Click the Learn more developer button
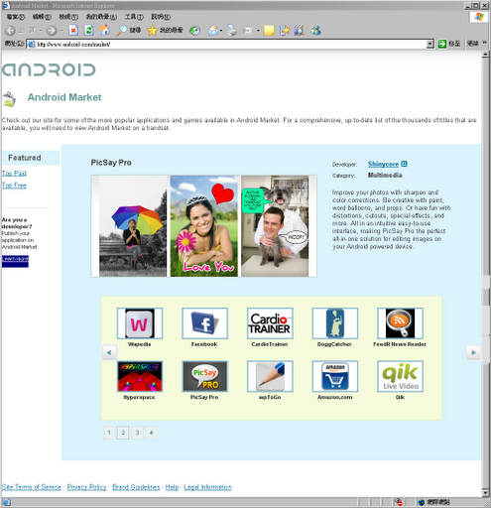The height and width of the screenshot is (508, 491). [x=15, y=261]
